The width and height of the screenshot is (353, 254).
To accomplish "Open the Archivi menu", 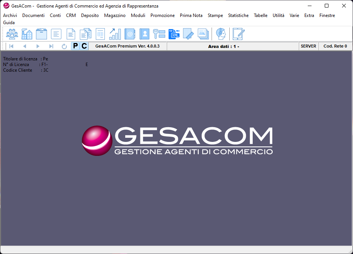I will pyautogui.click(x=10, y=15).
